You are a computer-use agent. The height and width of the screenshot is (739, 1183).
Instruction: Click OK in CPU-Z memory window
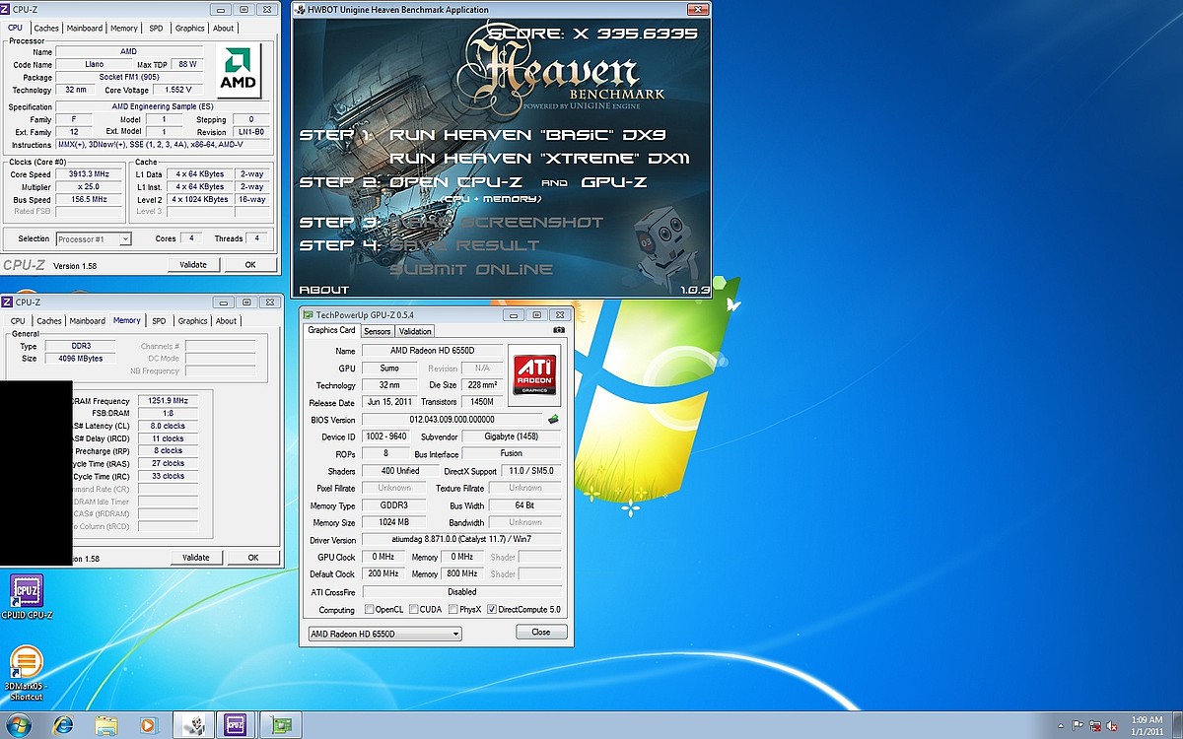253,558
